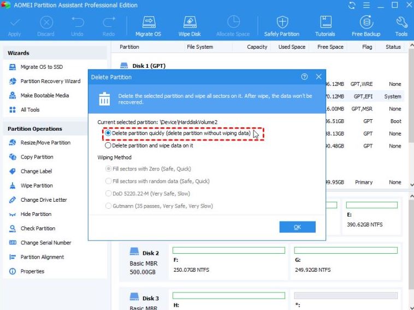This screenshot has height=310, width=414.
Task: Select the F: 250.07GB NTFS partition
Action: pos(229,261)
